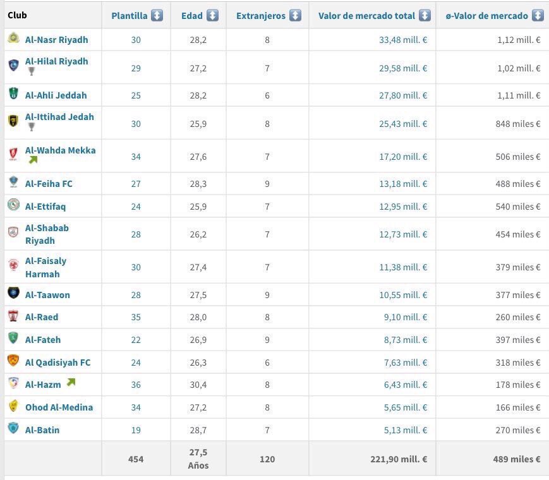The height and width of the screenshot is (480, 549).
Task: Click the Al-Feiha FC club crest
Action: point(13,182)
